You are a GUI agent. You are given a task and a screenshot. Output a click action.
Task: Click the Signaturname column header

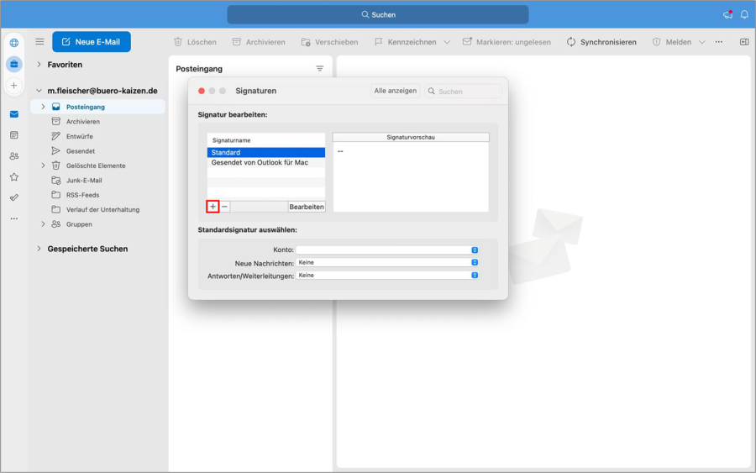266,140
